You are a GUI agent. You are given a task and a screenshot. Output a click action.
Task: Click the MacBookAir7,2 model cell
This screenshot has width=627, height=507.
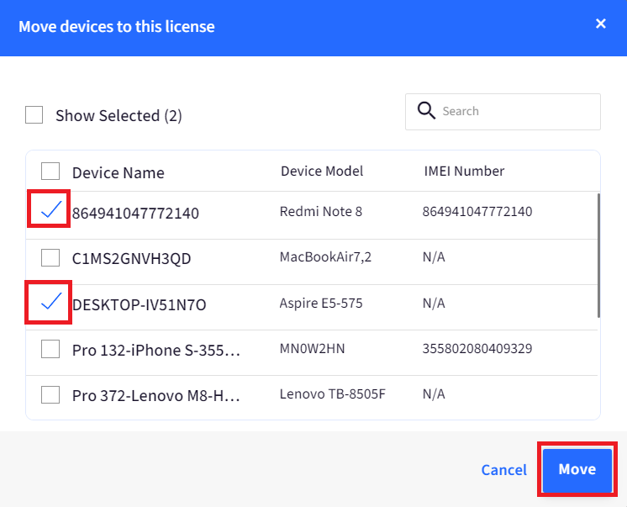click(x=325, y=256)
